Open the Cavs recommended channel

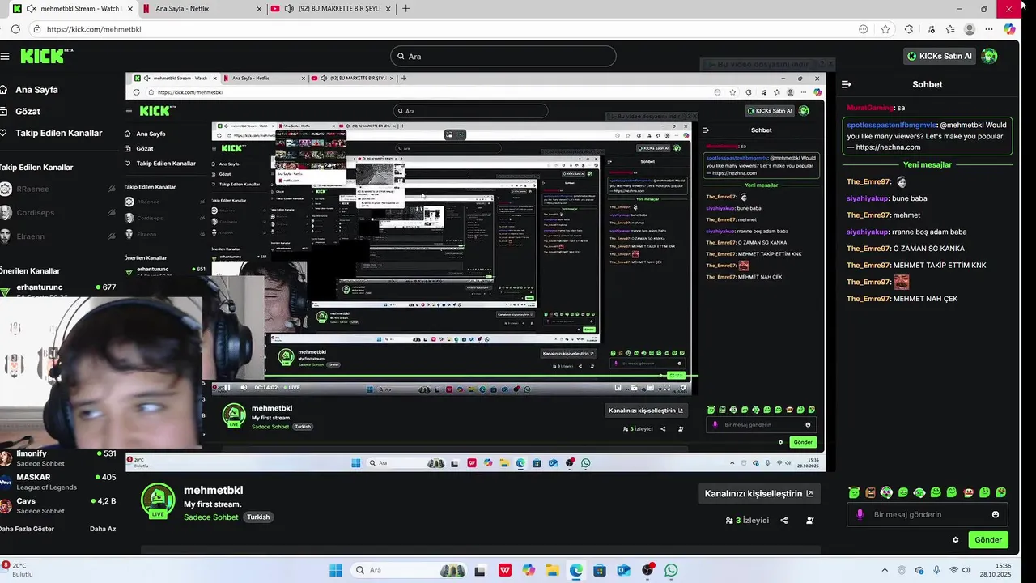(58, 505)
